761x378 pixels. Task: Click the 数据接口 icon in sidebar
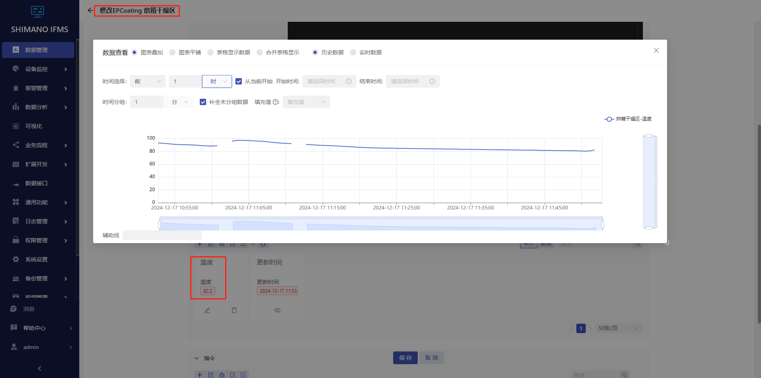coord(16,184)
